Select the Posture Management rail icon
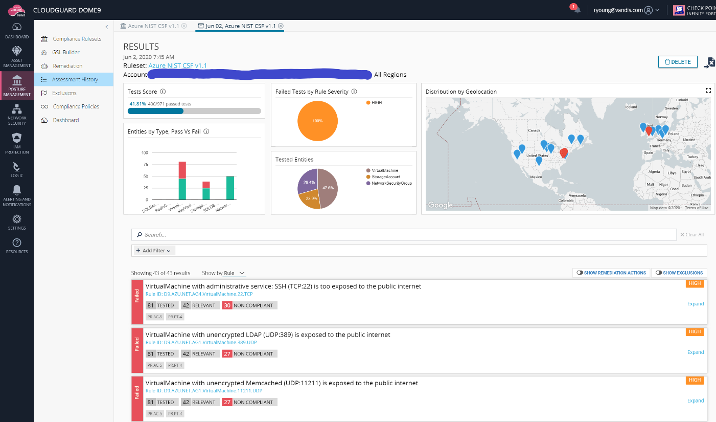The width and height of the screenshot is (716, 422). 17,80
